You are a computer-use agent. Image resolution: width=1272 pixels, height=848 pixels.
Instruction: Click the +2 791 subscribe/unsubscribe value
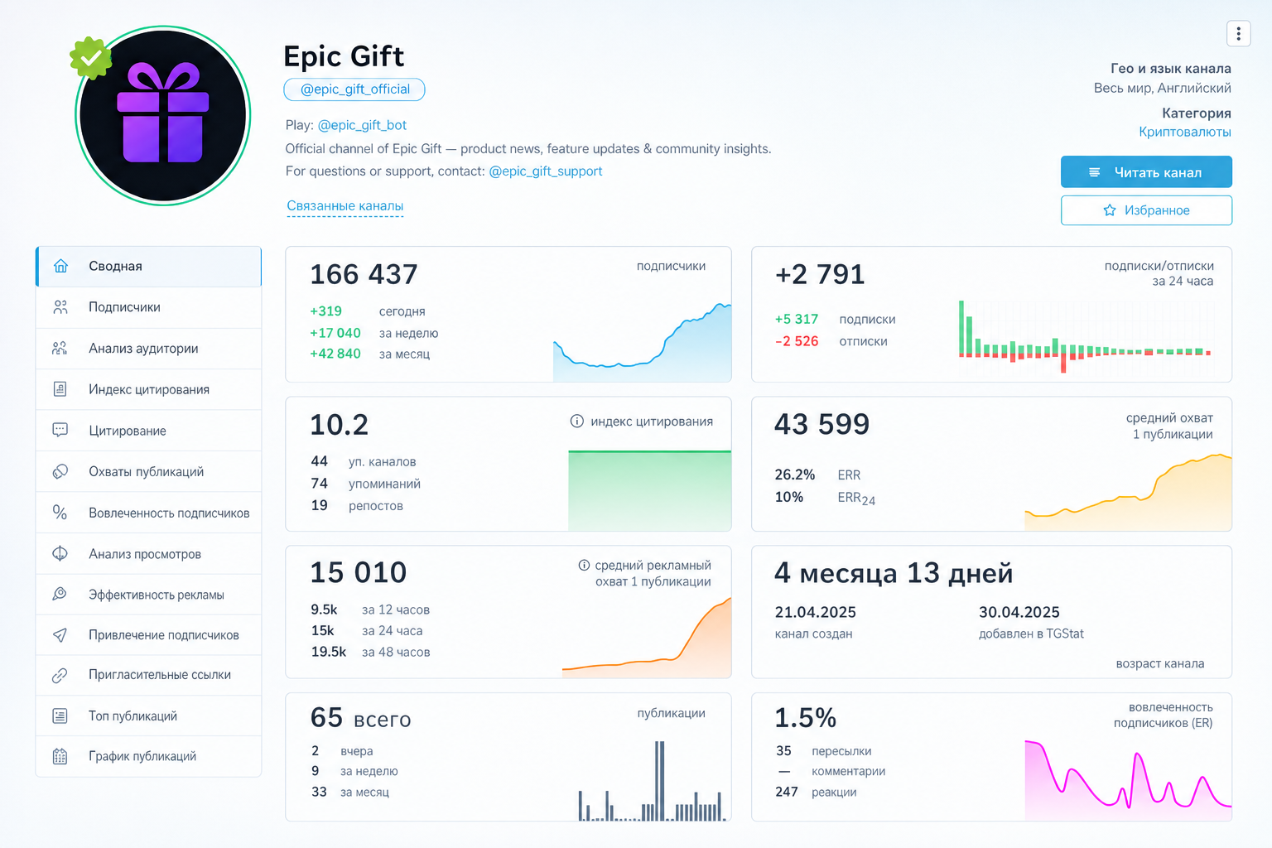[820, 274]
